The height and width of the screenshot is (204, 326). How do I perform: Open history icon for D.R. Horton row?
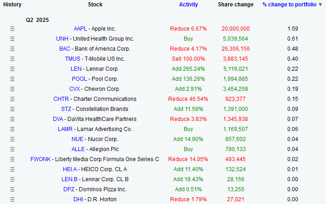[x=12, y=199]
